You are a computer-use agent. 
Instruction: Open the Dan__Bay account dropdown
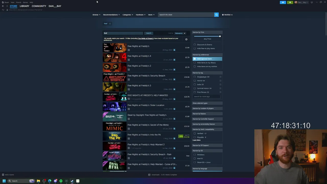301,2
